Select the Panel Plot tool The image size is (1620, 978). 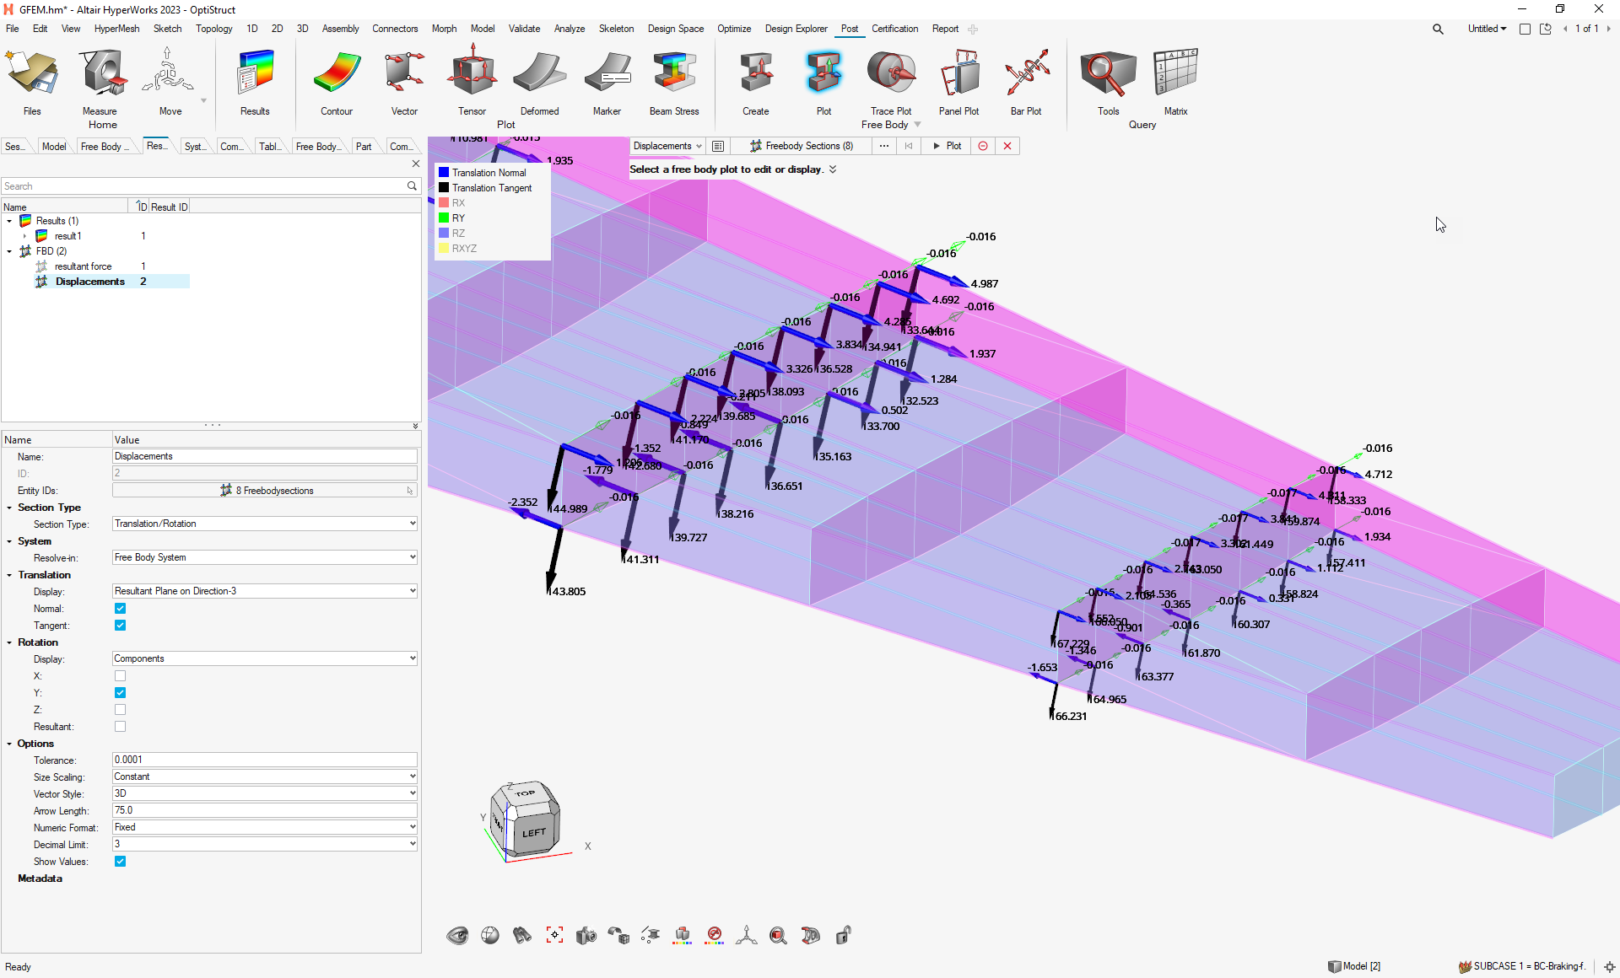[959, 82]
